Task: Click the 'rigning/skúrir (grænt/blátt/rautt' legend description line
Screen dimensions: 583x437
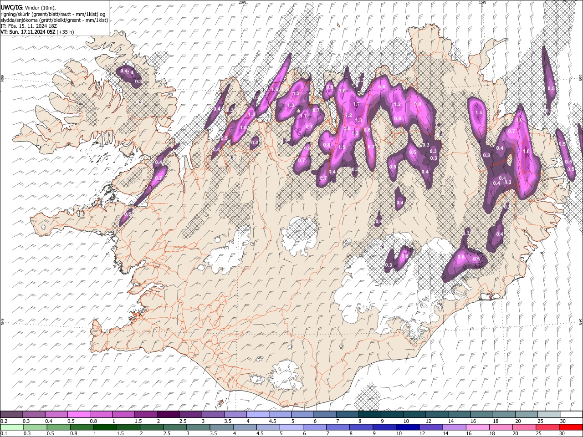Action: tap(53, 14)
